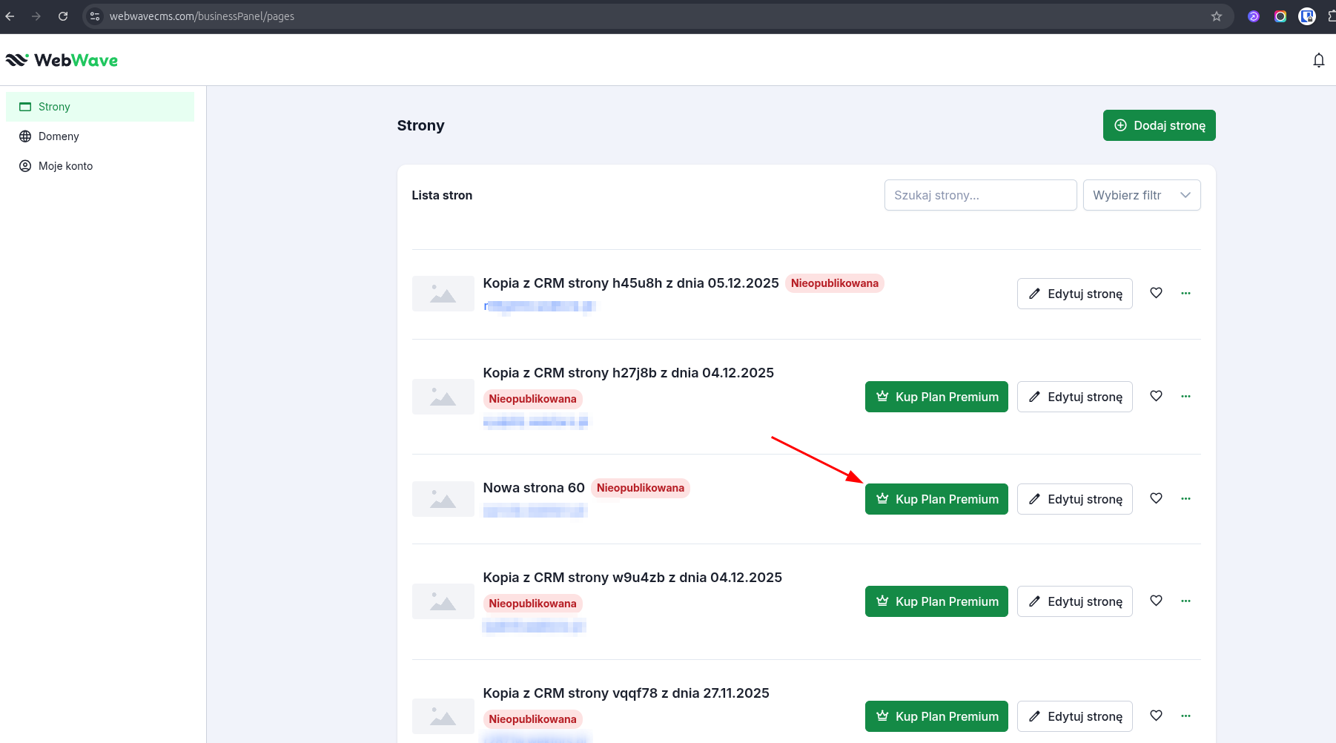Viewport: 1336px width, 743px height.
Task: Reload the page in the browser
Action: (x=63, y=16)
